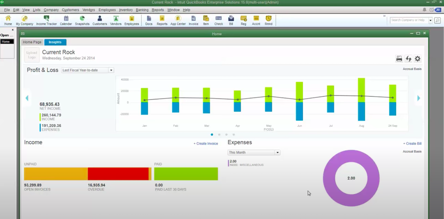Open the Window menu
444x219 pixels.
[x=173, y=10]
